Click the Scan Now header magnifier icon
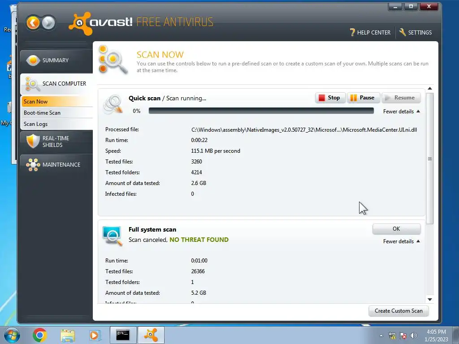The width and height of the screenshot is (459, 344). pos(113,60)
